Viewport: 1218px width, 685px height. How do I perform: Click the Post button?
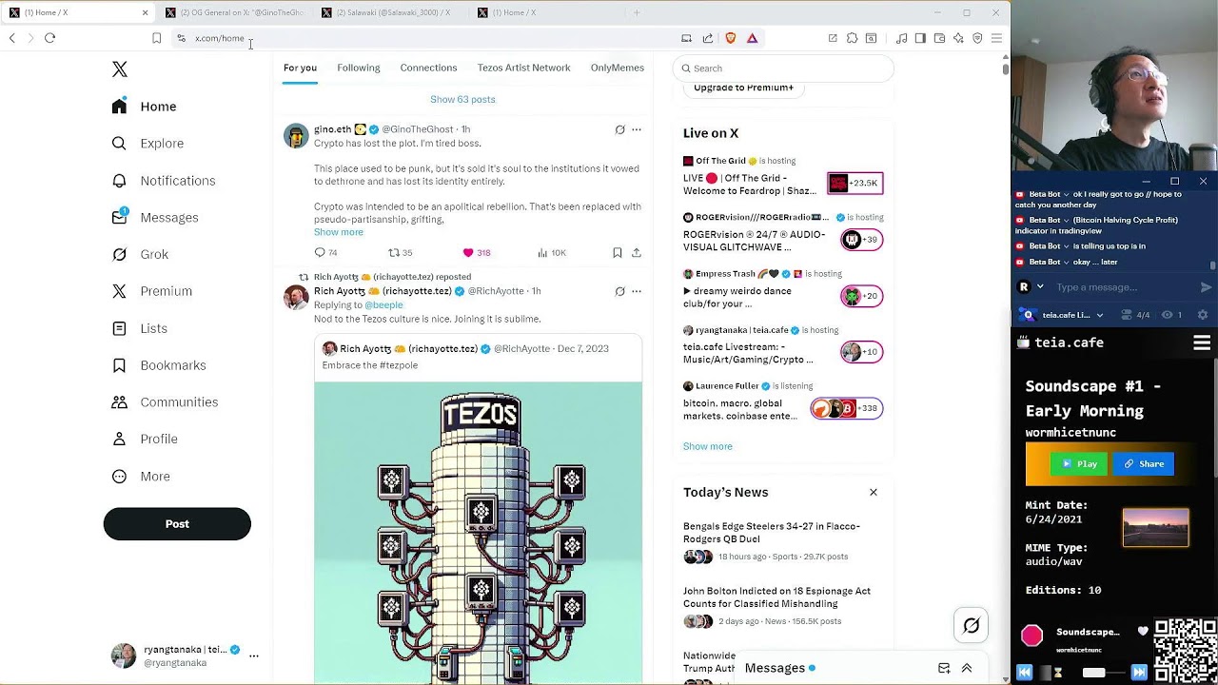click(x=177, y=524)
